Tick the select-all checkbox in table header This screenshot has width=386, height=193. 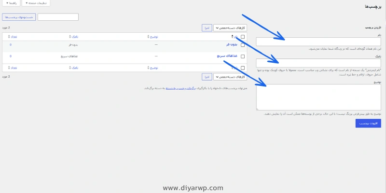pos(243,37)
